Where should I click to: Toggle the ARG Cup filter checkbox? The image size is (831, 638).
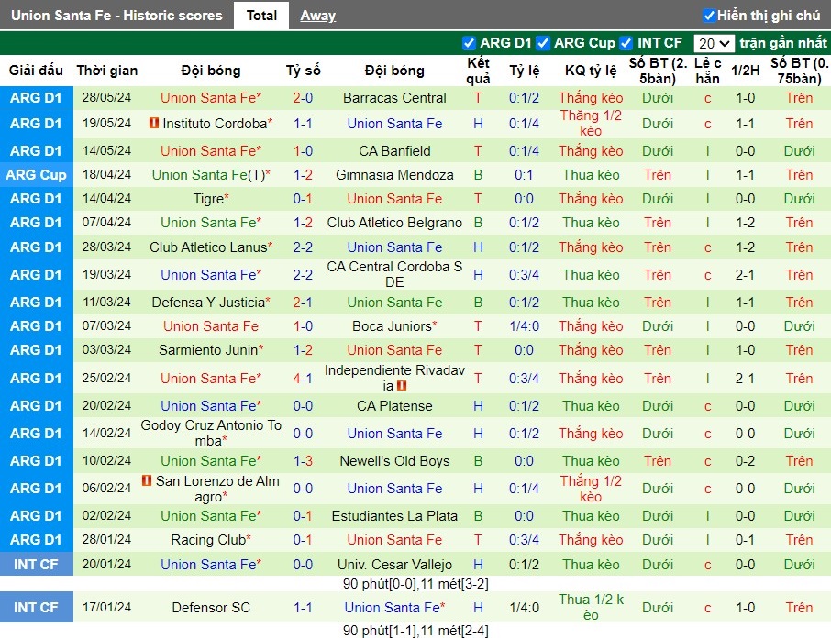543,43
